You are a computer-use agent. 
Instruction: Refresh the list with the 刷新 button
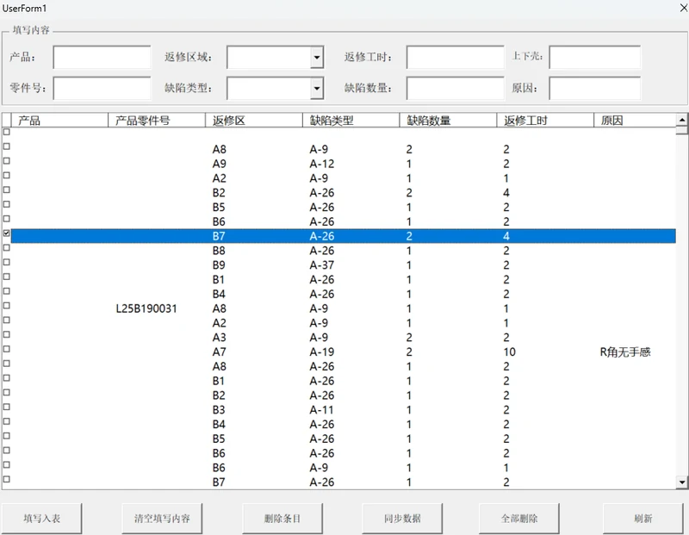[642, 519]
